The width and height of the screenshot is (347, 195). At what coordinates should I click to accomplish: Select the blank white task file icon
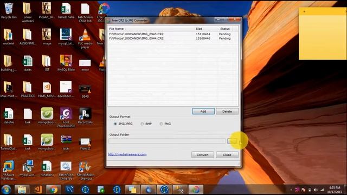point(28,115)
